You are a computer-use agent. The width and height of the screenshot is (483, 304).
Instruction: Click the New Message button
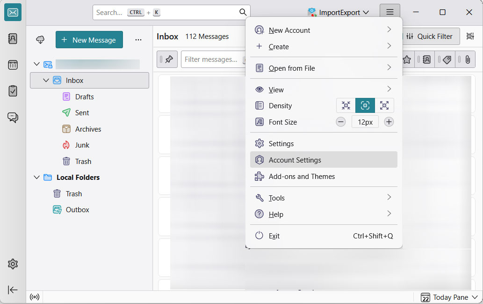pos(89,40)
